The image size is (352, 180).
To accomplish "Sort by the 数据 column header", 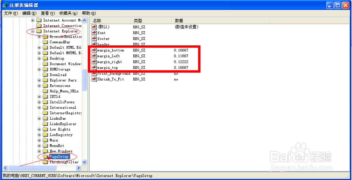I will click(x=221, y=21).
